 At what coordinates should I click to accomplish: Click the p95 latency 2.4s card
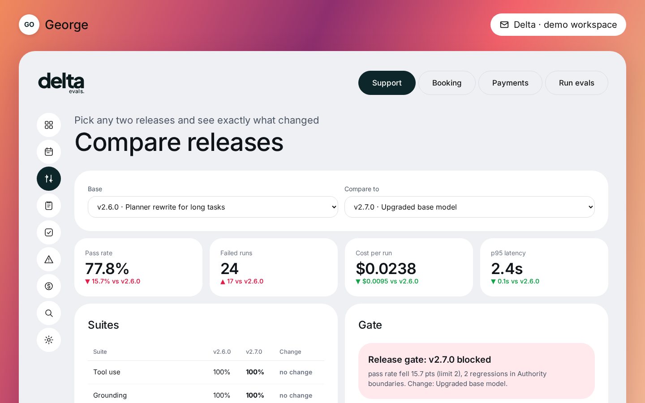point(544,267)
